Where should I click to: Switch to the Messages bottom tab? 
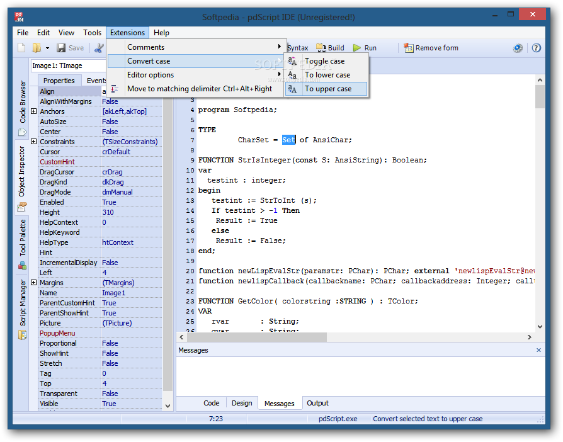pyautogui.click(x=280, y=403)
